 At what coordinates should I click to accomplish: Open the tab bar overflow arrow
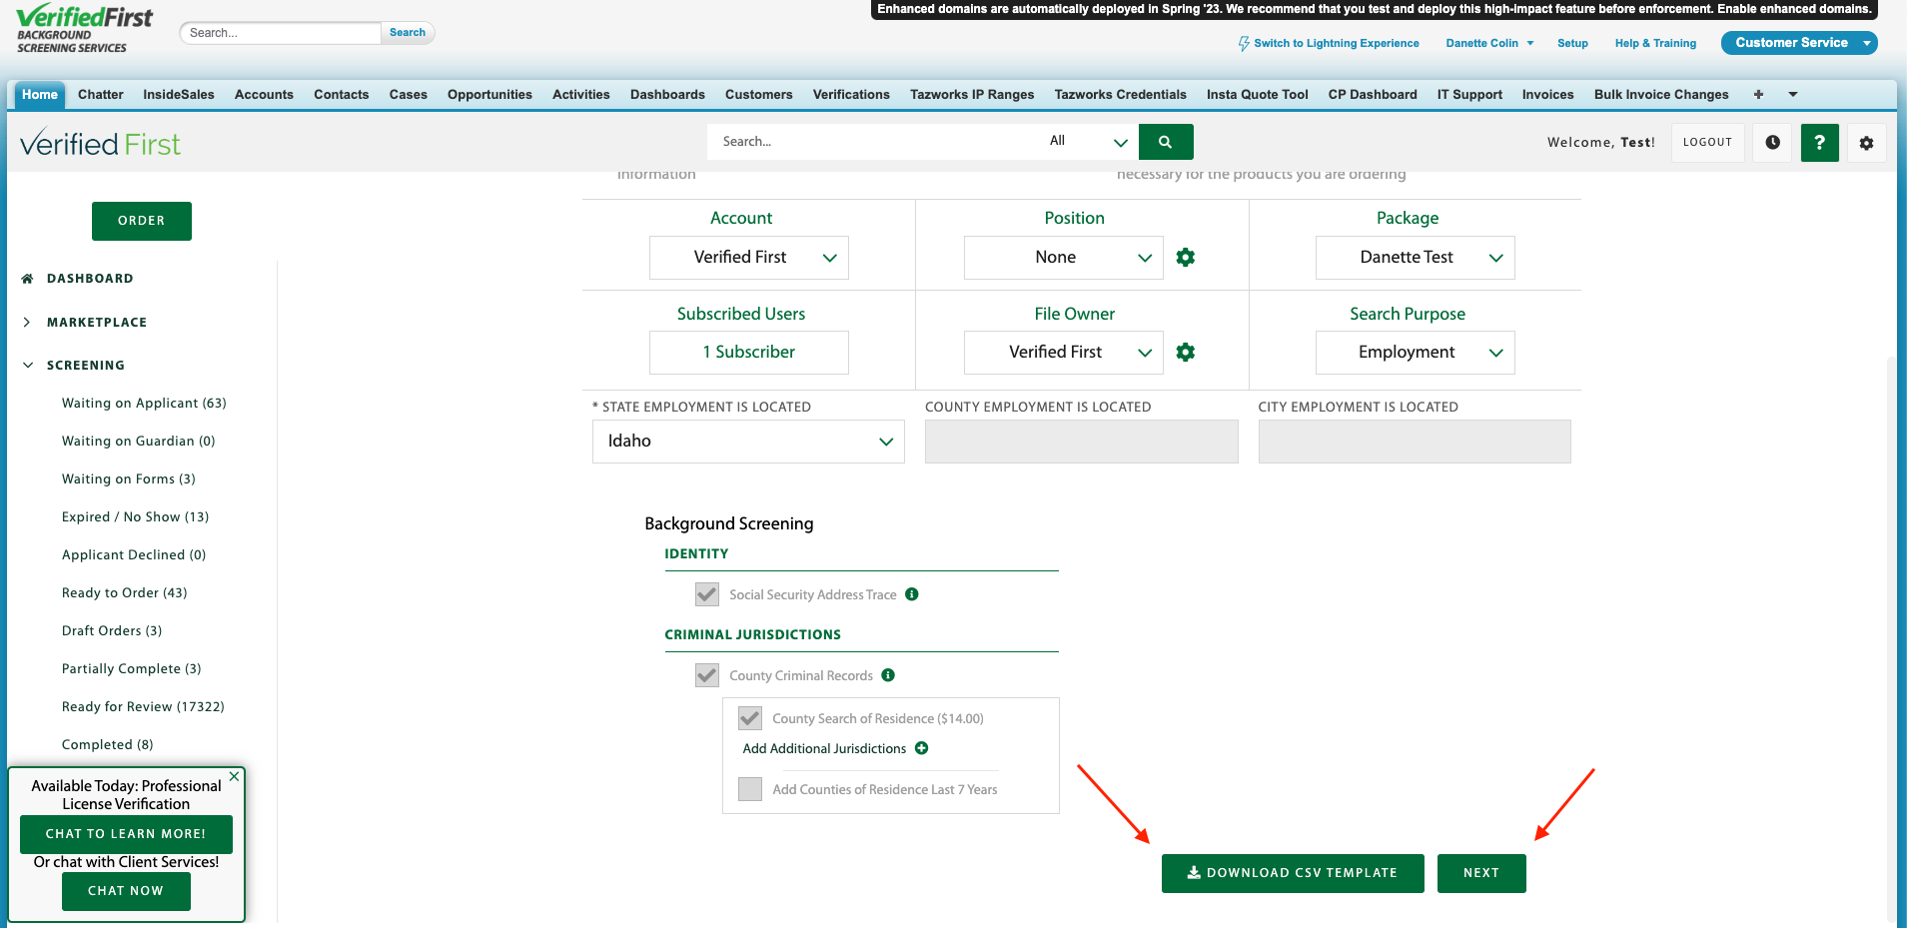1793,94
